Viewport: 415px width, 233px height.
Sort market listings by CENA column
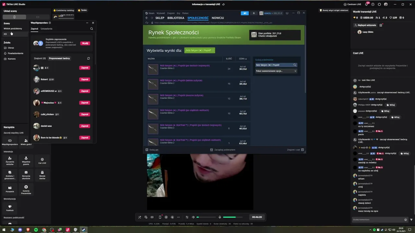click(243, 59)
